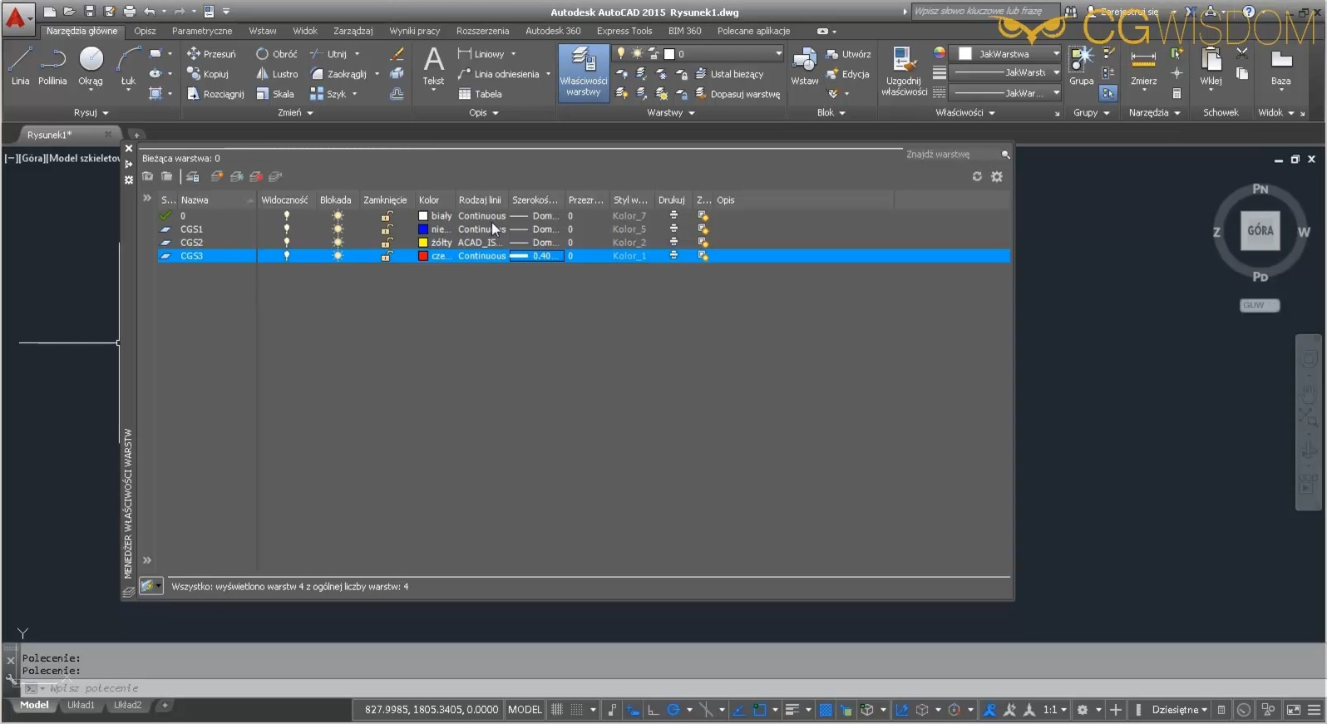Viewport: 1327px width, 724px height.
Task: Toggle freeze sun icon for layer CGS2
Action: coord(338,243)
